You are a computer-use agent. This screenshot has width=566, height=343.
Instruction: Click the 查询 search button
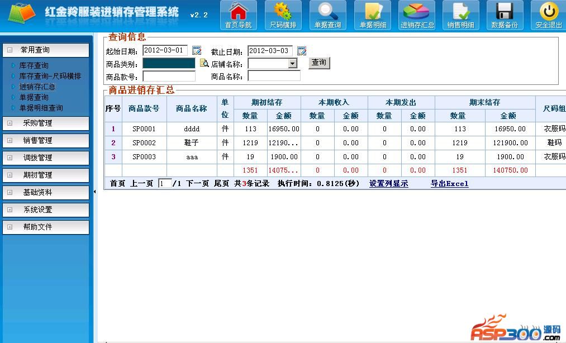[x=319, y=63]
